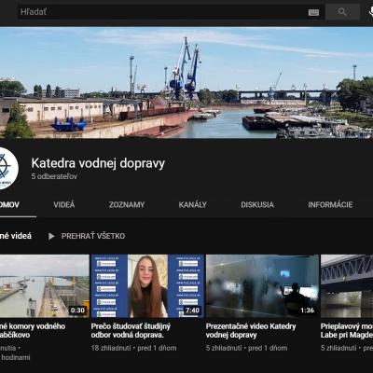Open the bridge video thumbnail
The image size is (373, 373).
point(347,286)
